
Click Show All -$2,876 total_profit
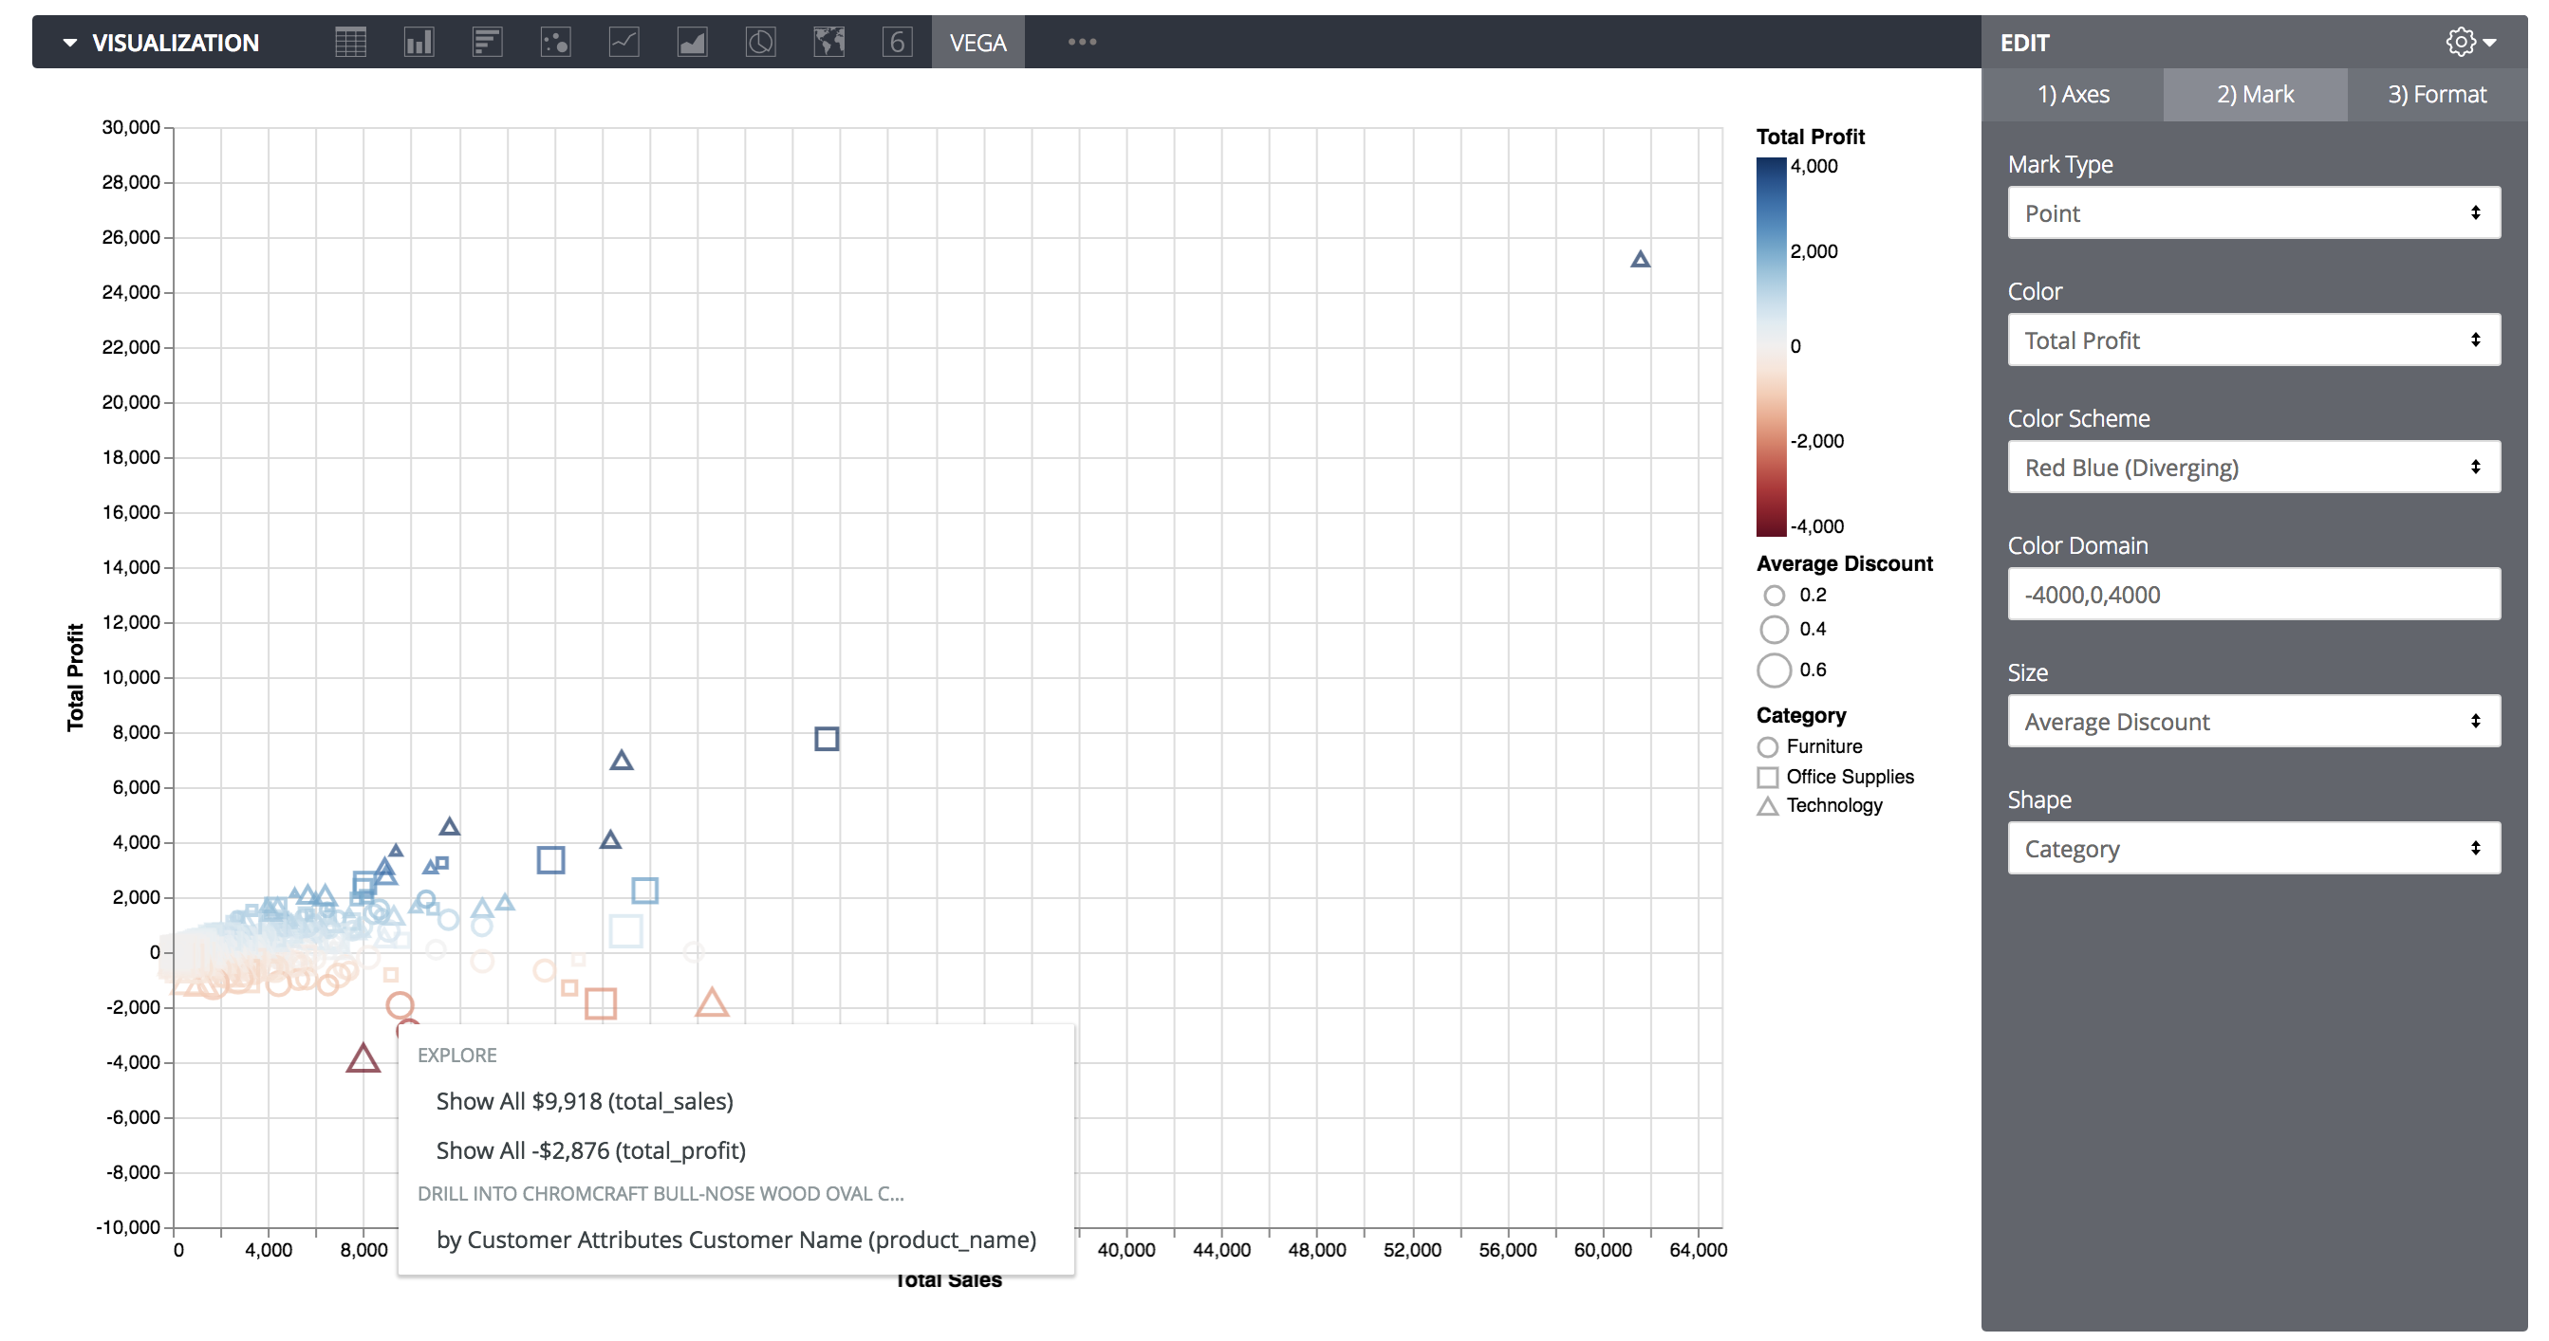click(590, 1150)
